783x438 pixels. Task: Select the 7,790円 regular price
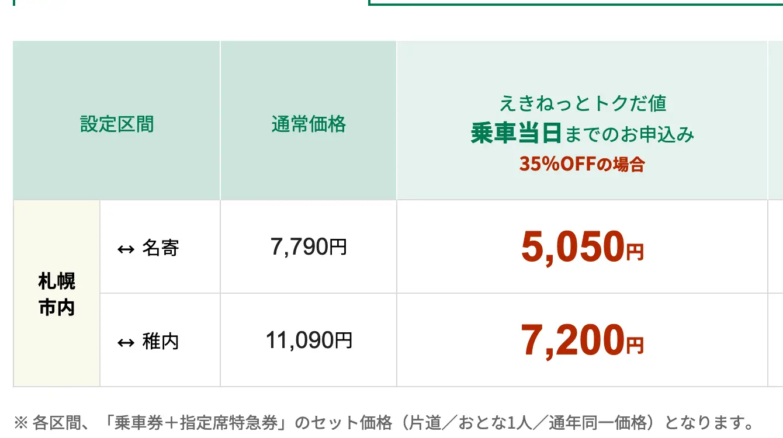pos(309,247)
